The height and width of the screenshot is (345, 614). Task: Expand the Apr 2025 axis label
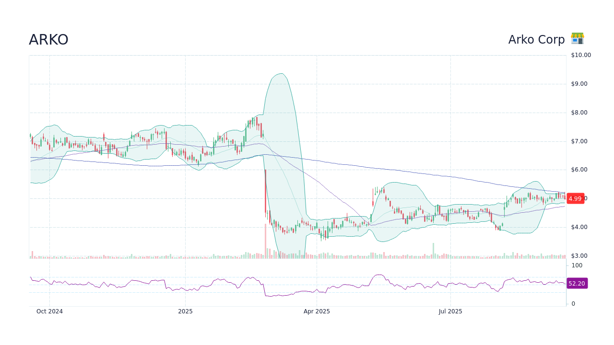coord(317,311)
